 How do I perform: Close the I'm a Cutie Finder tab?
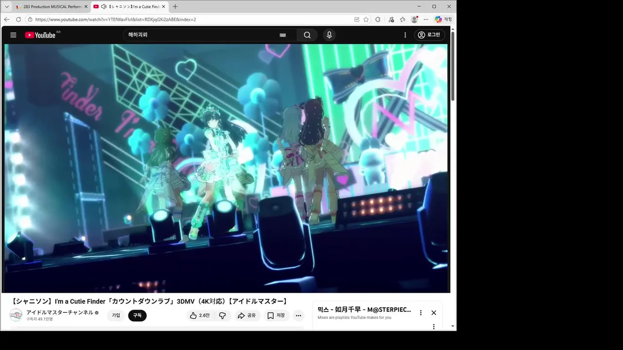click(x=164, y=7)
